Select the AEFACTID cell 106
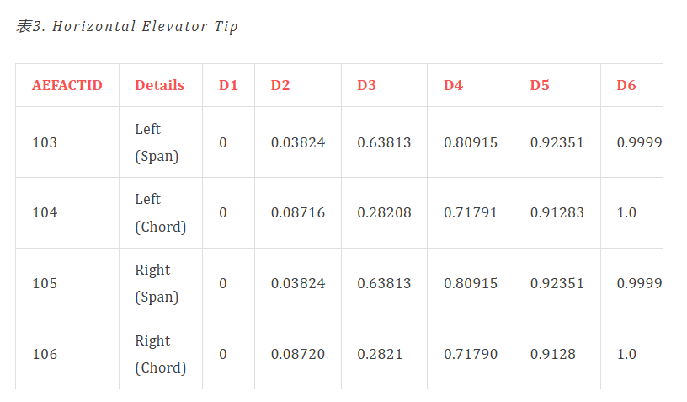 click(45, 354)
